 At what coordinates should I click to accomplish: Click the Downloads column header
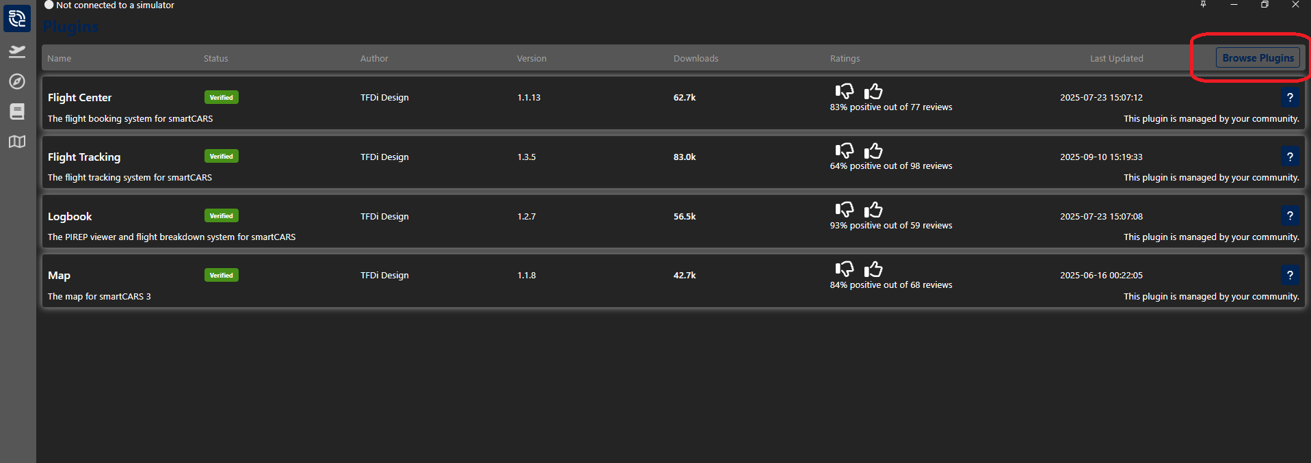696,59
